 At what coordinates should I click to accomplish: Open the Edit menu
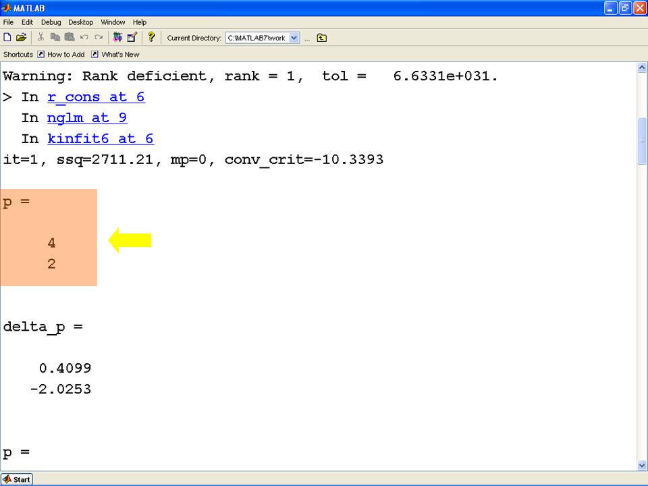[27, 22]
